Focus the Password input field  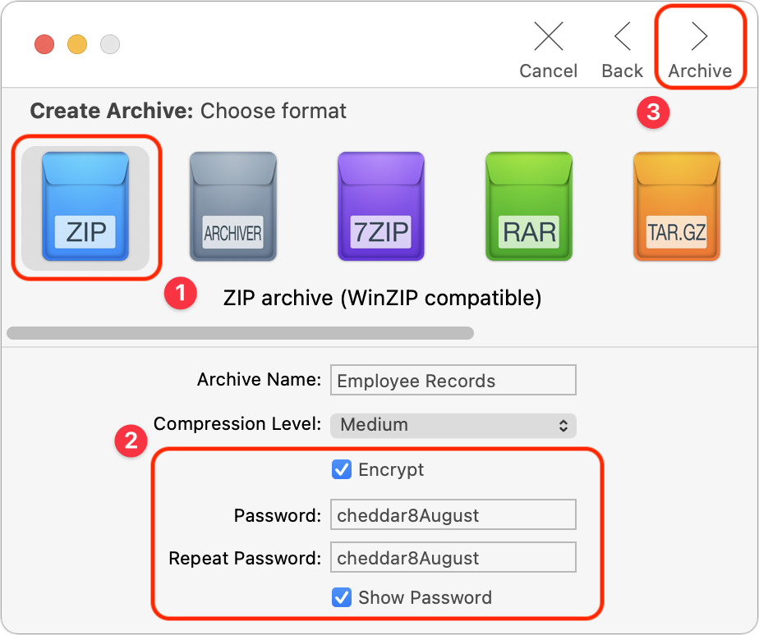pos(453,514)
